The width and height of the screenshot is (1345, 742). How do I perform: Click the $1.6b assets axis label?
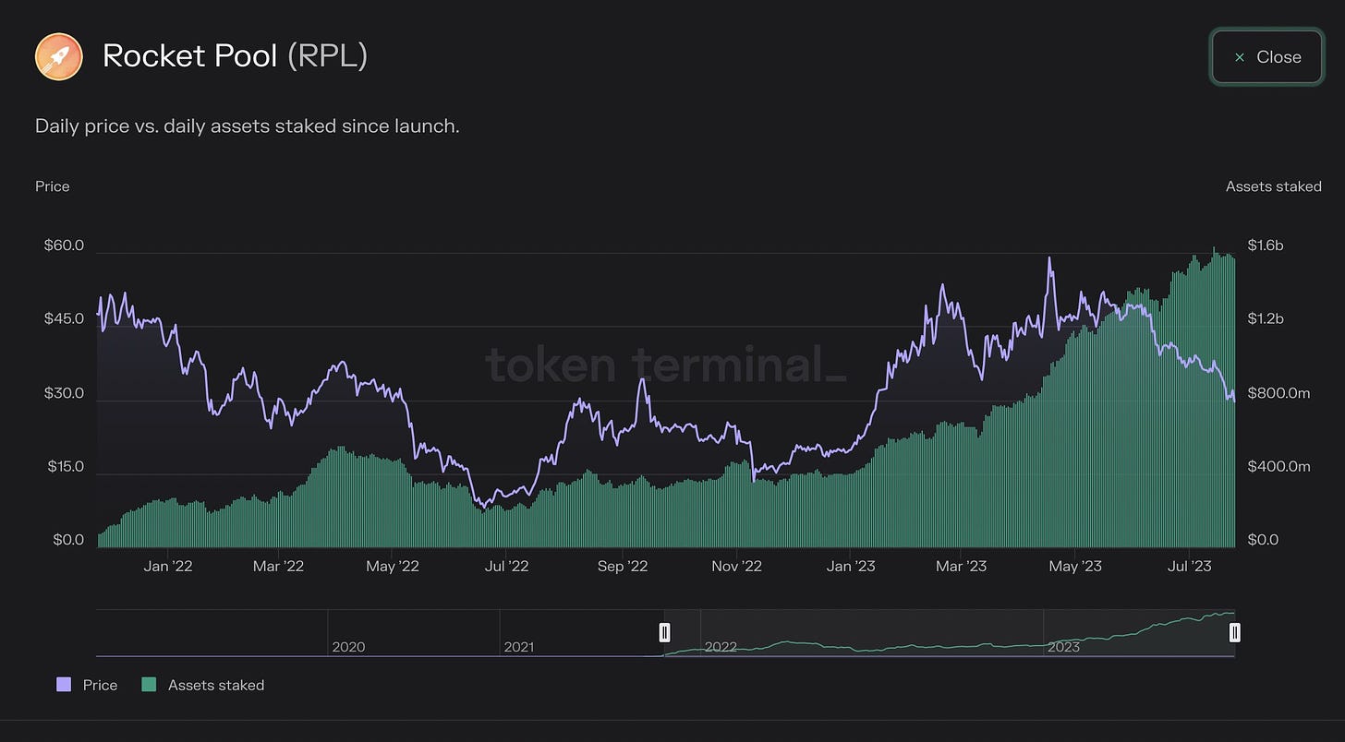point(1265,245)
